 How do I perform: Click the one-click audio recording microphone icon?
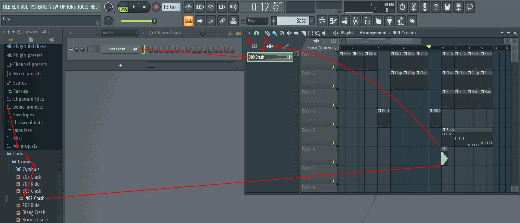point(425,7)
